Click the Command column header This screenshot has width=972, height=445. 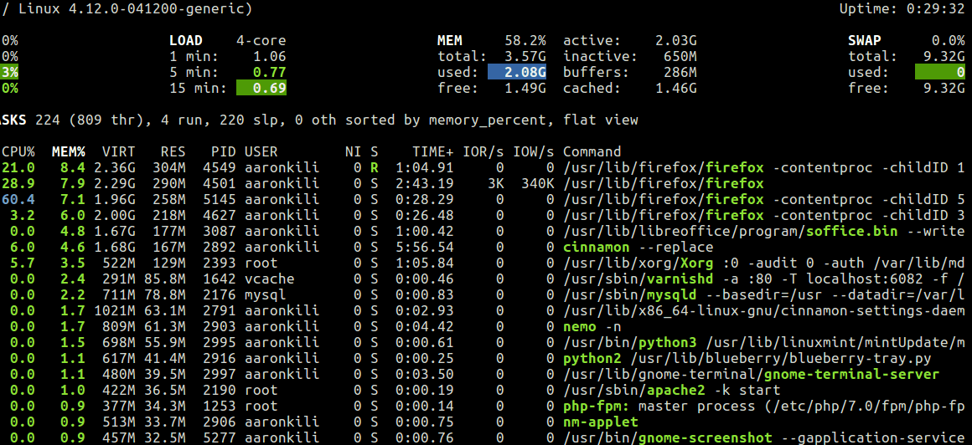coord(592,151)
